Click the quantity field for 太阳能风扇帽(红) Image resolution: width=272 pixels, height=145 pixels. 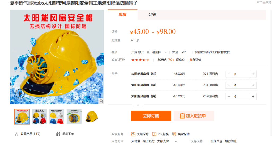click(241, 74)
